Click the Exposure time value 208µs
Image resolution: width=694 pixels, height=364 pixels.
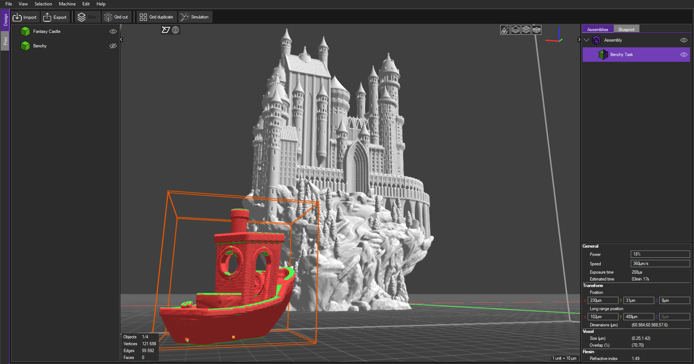point(637,272)
